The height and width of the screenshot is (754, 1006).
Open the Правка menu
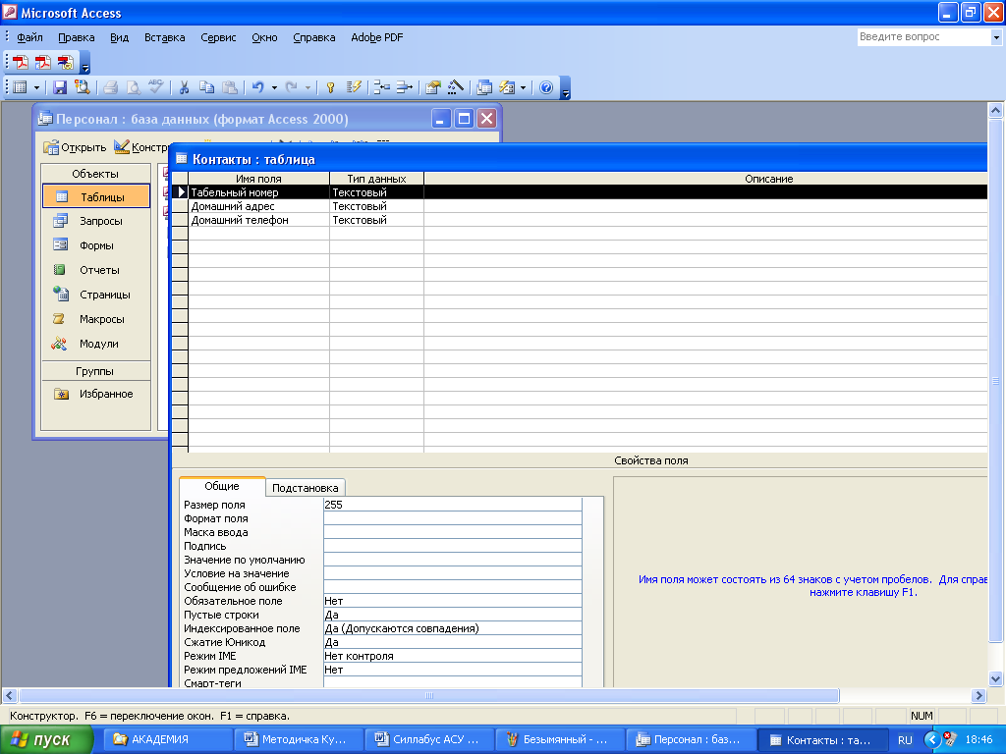click(x=77, y=37)
